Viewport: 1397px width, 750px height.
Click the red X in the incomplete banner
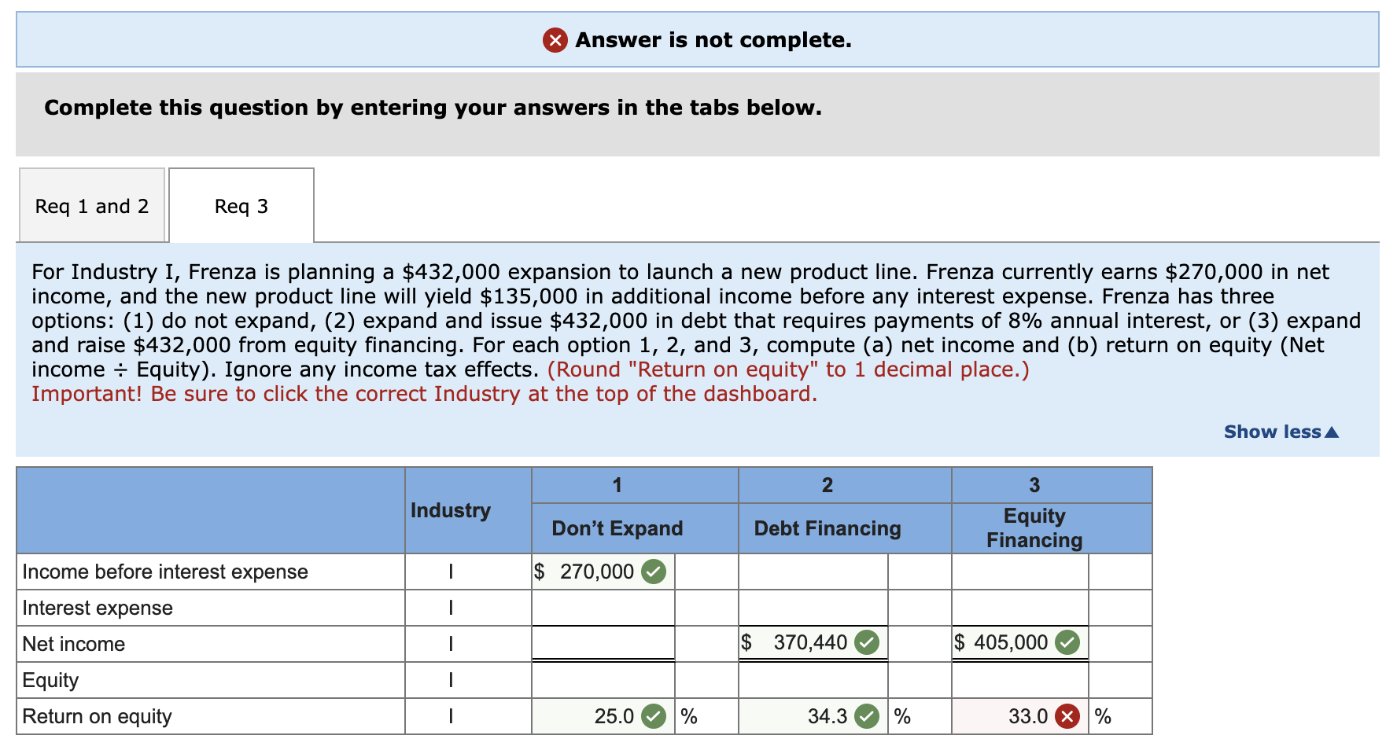pos(555,40)
